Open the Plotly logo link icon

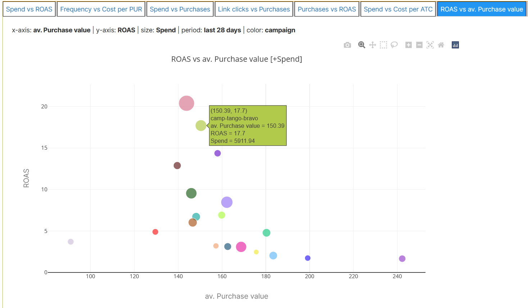point(455,45)
